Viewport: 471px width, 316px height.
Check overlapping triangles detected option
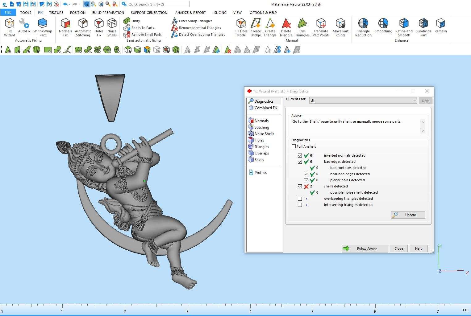(300, 199)
